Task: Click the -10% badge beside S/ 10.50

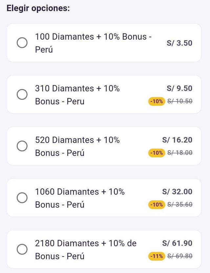Action: tap(157, 101)
